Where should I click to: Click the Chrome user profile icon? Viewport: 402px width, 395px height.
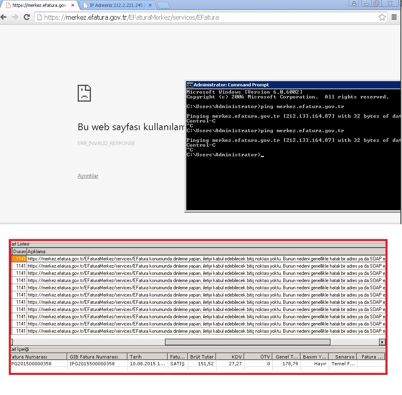point(354,3)
